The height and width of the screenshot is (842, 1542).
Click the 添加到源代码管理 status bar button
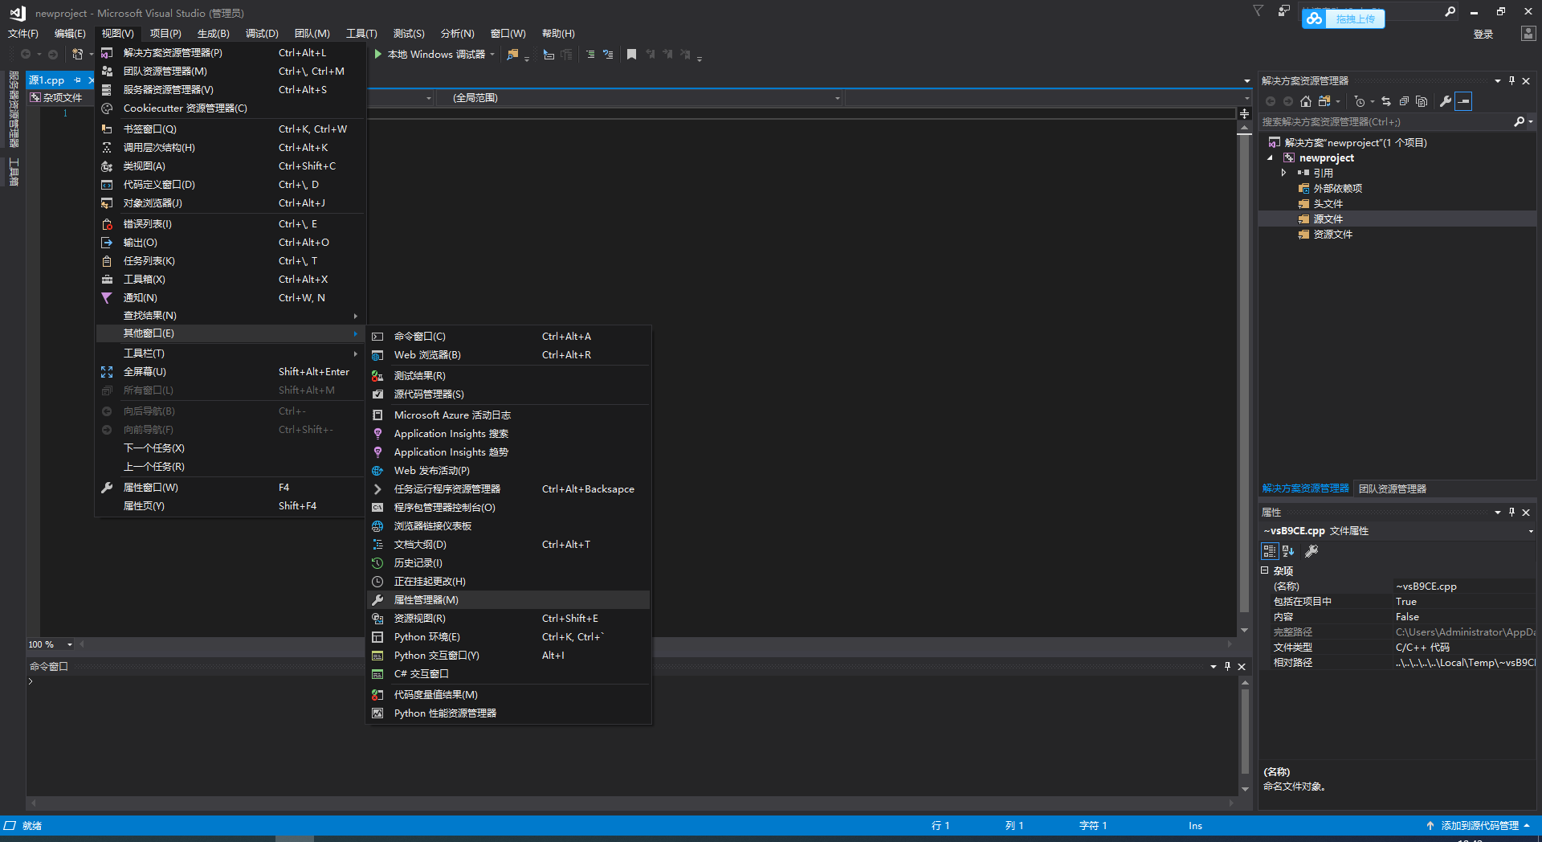pos(1479,826)
